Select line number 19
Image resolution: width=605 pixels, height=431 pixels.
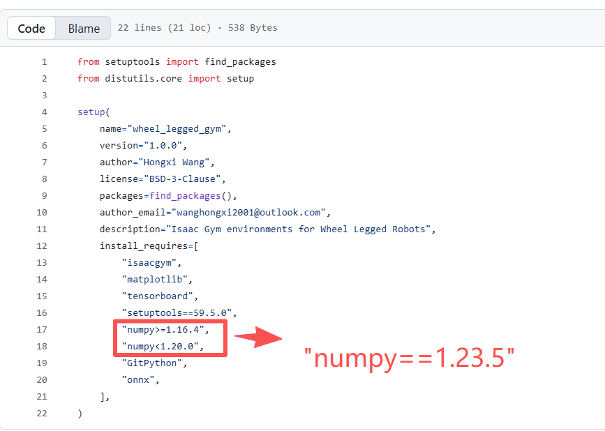[x=42, y=363]
